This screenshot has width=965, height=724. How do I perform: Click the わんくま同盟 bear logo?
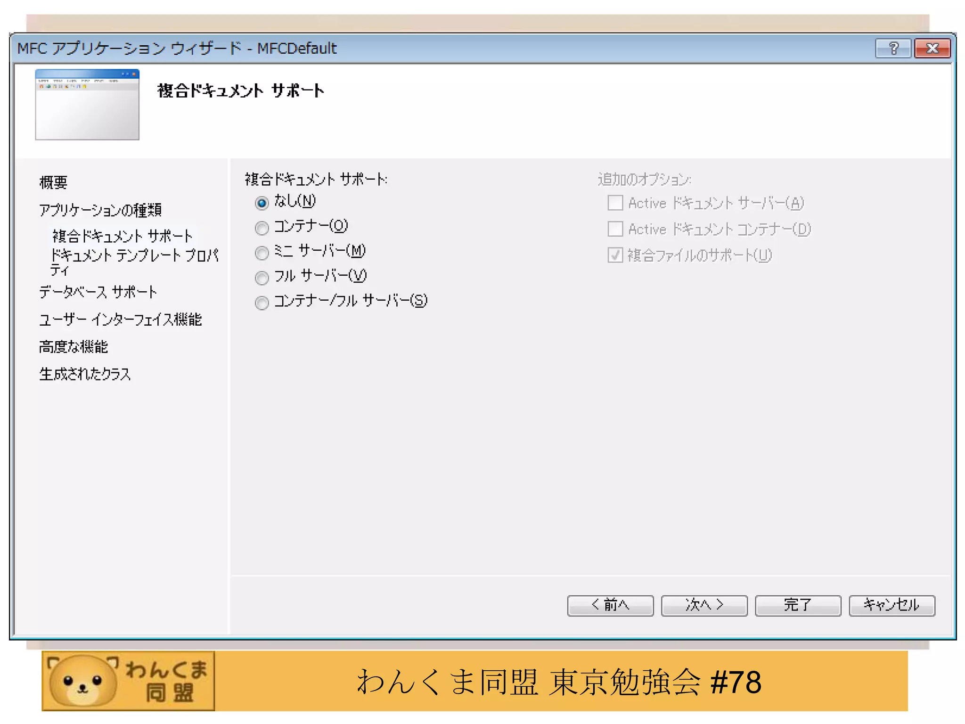[128, 681]
